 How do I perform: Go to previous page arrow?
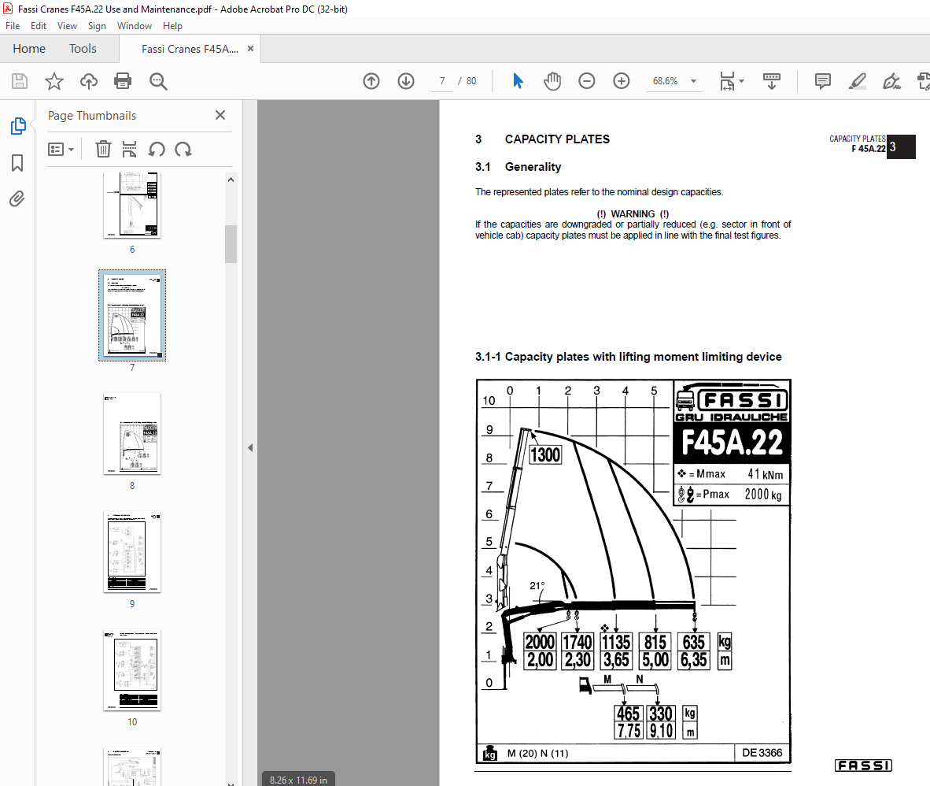click(x=371, y=81)
